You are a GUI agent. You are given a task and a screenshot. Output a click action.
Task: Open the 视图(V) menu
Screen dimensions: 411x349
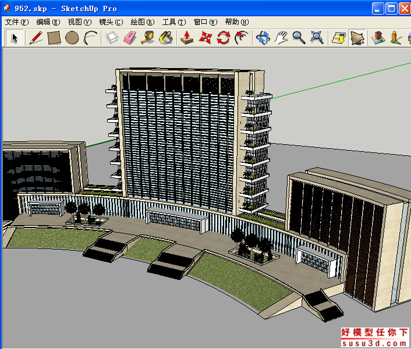tap(80, 22)
